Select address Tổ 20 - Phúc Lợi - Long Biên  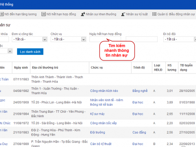[x=56, y=102]
